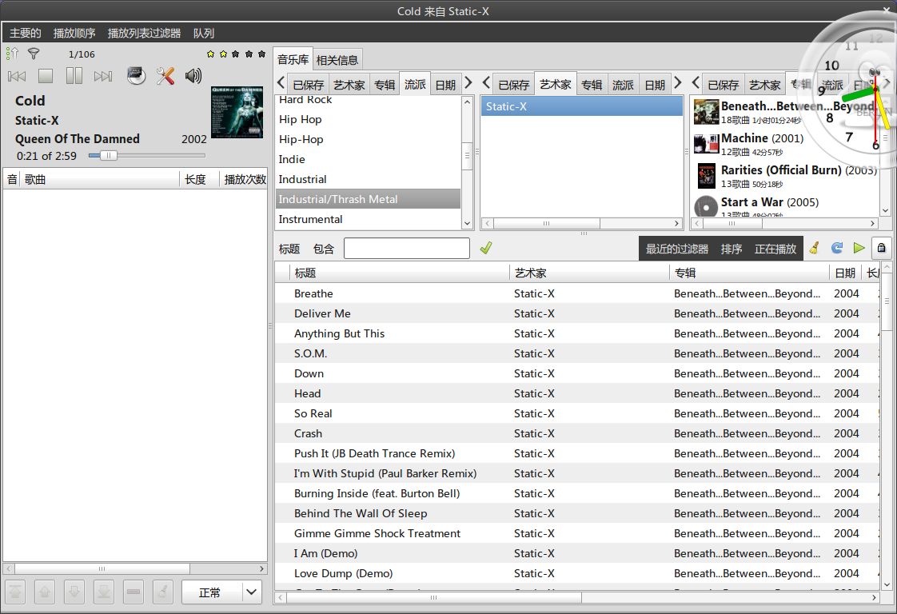
Task: Click the volume speaker icon
Action: [193, 75]
